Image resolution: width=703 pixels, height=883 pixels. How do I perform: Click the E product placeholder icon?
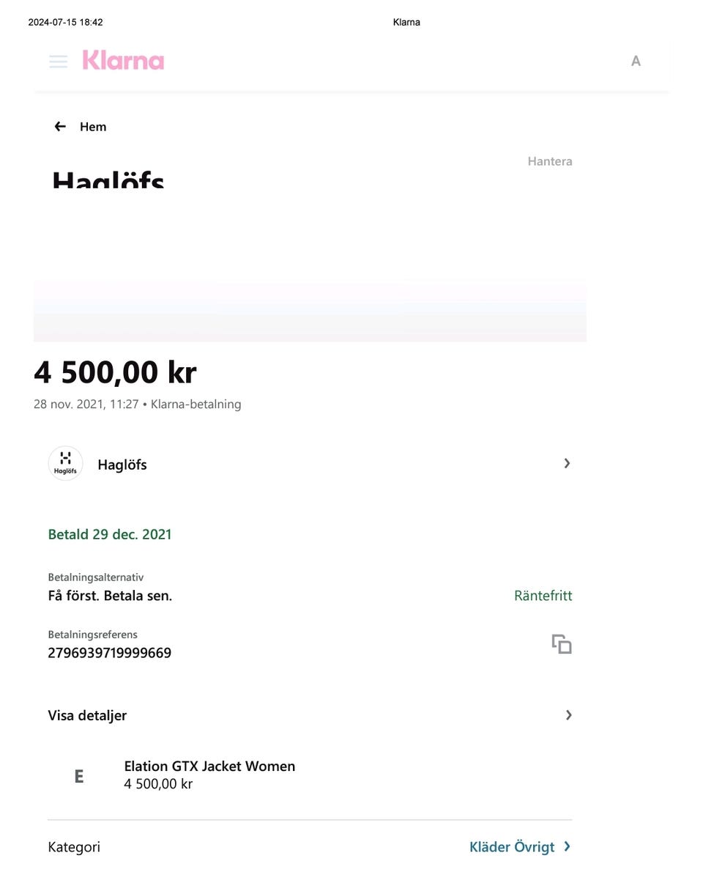(79, 776)
